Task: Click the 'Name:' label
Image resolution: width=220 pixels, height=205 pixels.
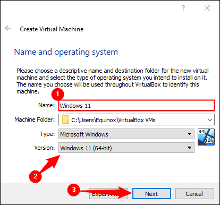Action: (x=47, y=105)
